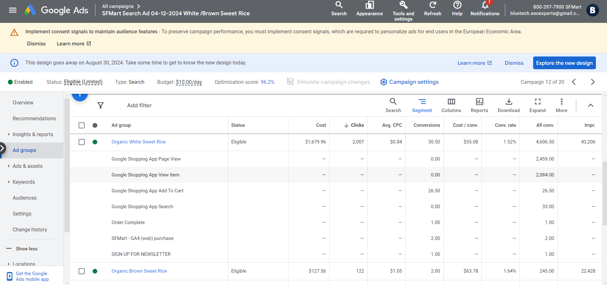Screen dimensions: 607x285
Task: Expand Insights & reports section
Action: [x=9, y=134]
